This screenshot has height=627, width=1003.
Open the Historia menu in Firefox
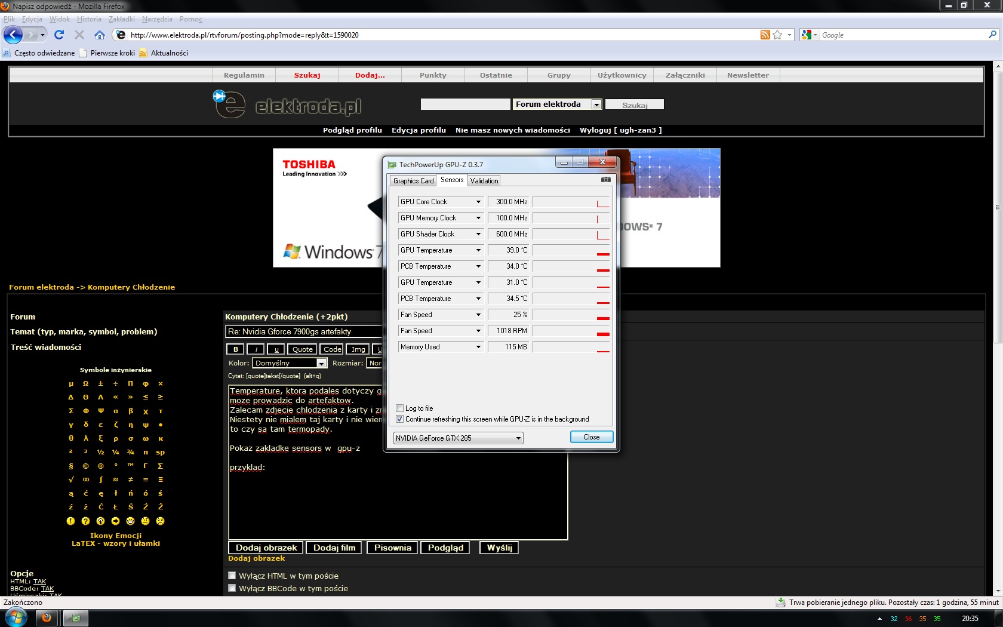(x=89, y=19)
